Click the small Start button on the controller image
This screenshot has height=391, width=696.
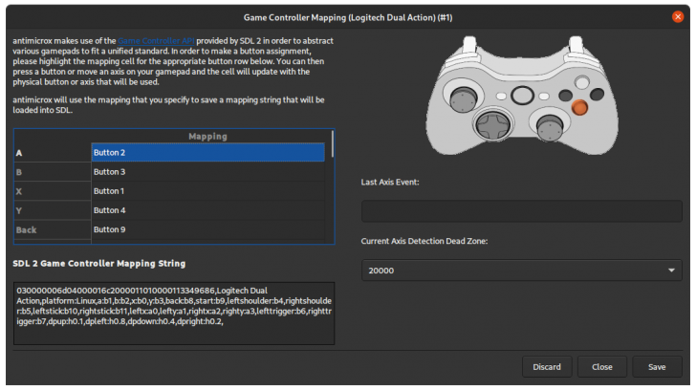click(542, 98)
